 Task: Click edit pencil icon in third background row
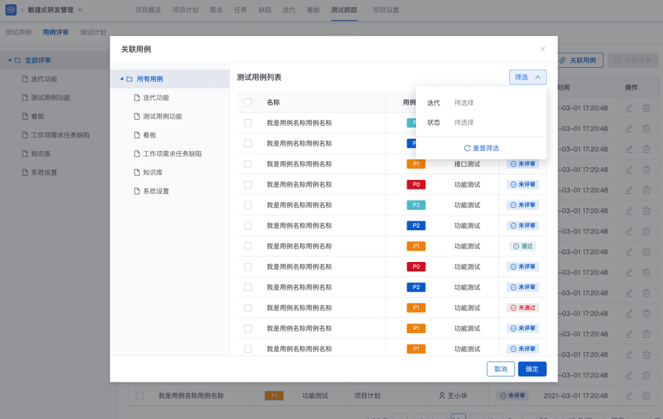629,149
